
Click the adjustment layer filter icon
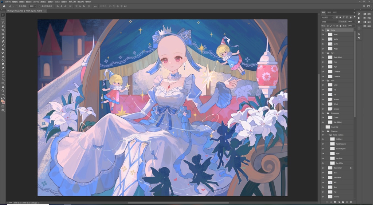[340, 17]
